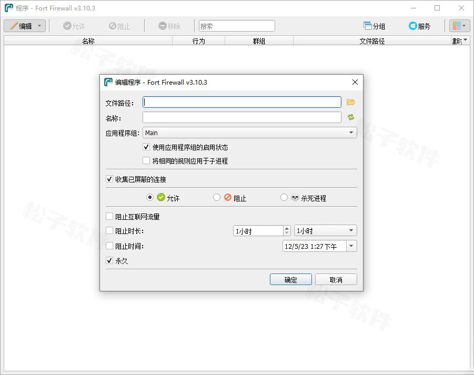Close the Fort Firewall main window
The image size is (474, 375).
[461, 8]
